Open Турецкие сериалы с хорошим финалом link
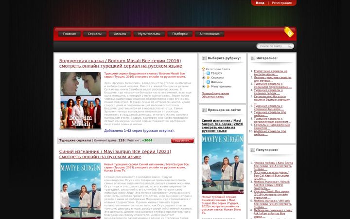The width and height of the screenshot is (350, 219). point(269,108)
